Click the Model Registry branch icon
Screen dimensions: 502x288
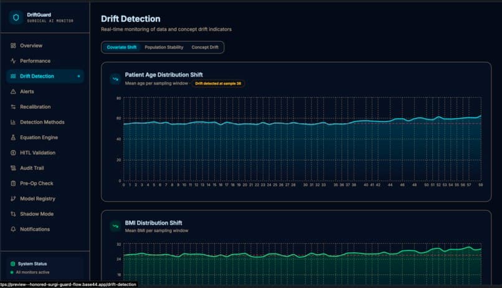pyautogui.click(x=13, y=198)
